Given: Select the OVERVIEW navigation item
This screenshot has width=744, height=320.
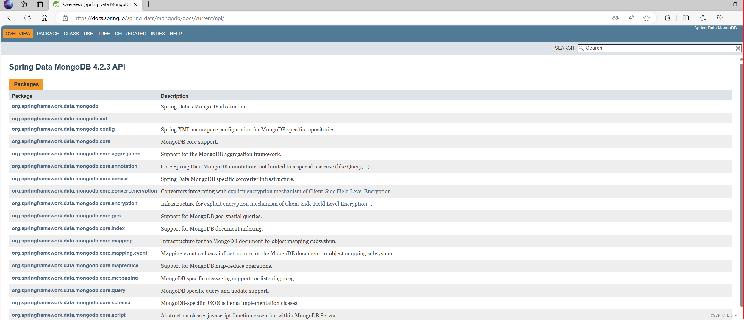Looking at the screenshot, I should pyautogui.click(x=18, y=34).
